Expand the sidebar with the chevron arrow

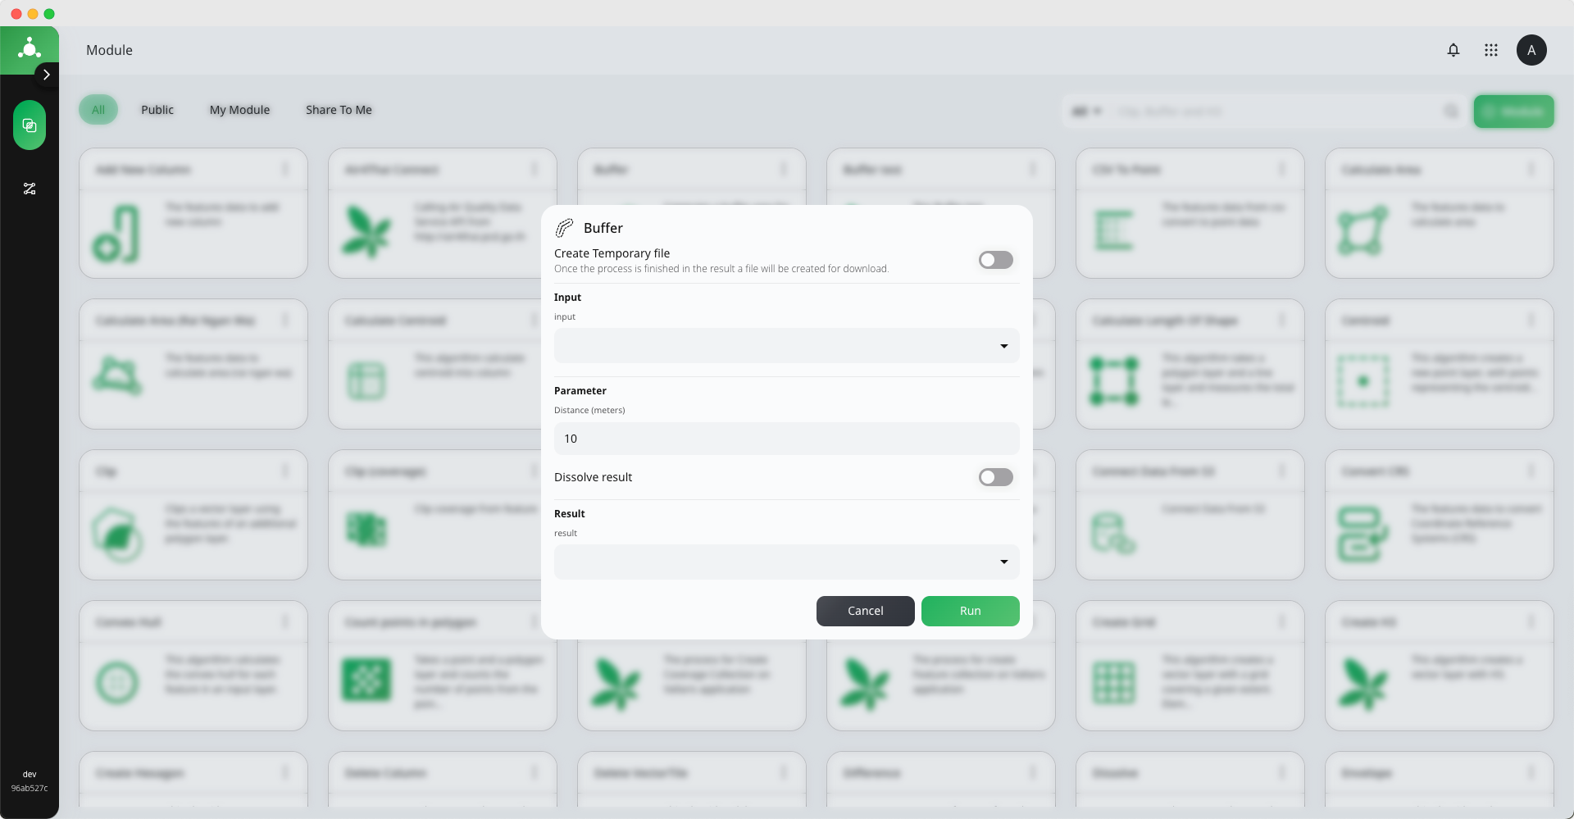(x=47, y=75)
